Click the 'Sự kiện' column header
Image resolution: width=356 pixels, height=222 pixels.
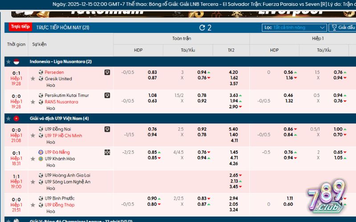click(39, 44)
